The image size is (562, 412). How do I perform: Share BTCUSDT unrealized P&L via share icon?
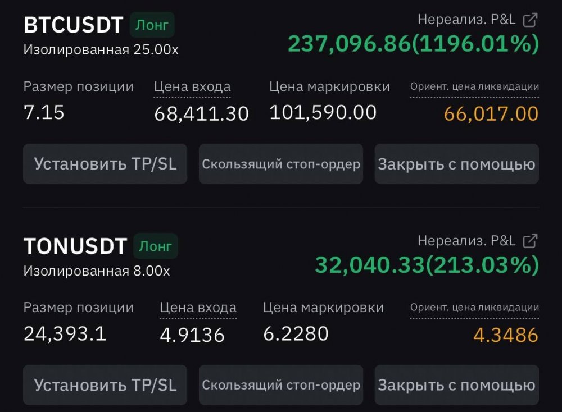click(530, 20)
